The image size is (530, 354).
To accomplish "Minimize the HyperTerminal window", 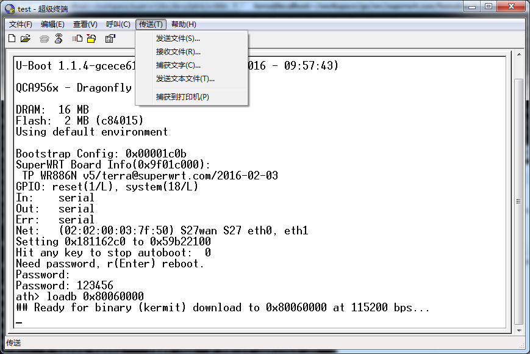I will pos(472,7).
